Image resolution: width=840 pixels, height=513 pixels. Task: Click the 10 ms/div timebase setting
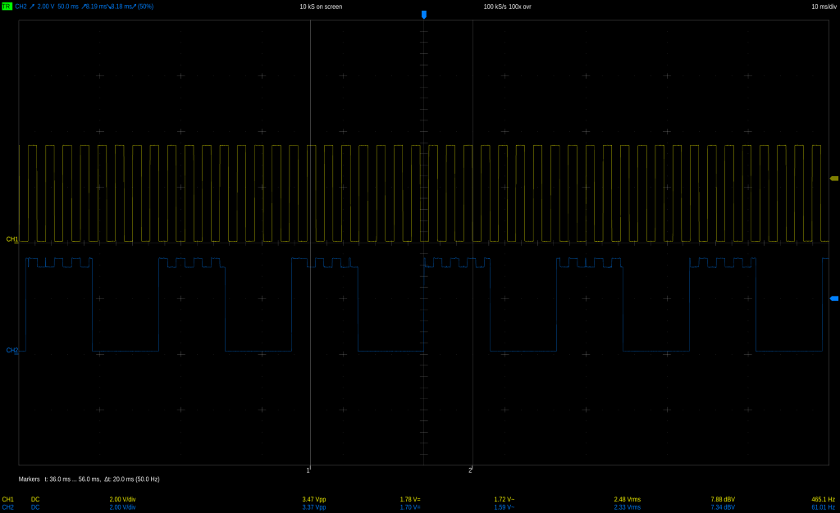(x=824, y=7)
